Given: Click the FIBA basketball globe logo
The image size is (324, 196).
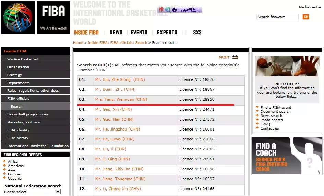Looking at the screenshot, I should coord(18,17).
